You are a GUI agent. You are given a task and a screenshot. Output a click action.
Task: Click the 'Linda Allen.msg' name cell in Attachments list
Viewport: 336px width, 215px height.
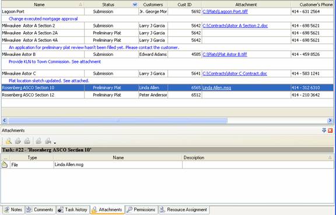point(118,165)
